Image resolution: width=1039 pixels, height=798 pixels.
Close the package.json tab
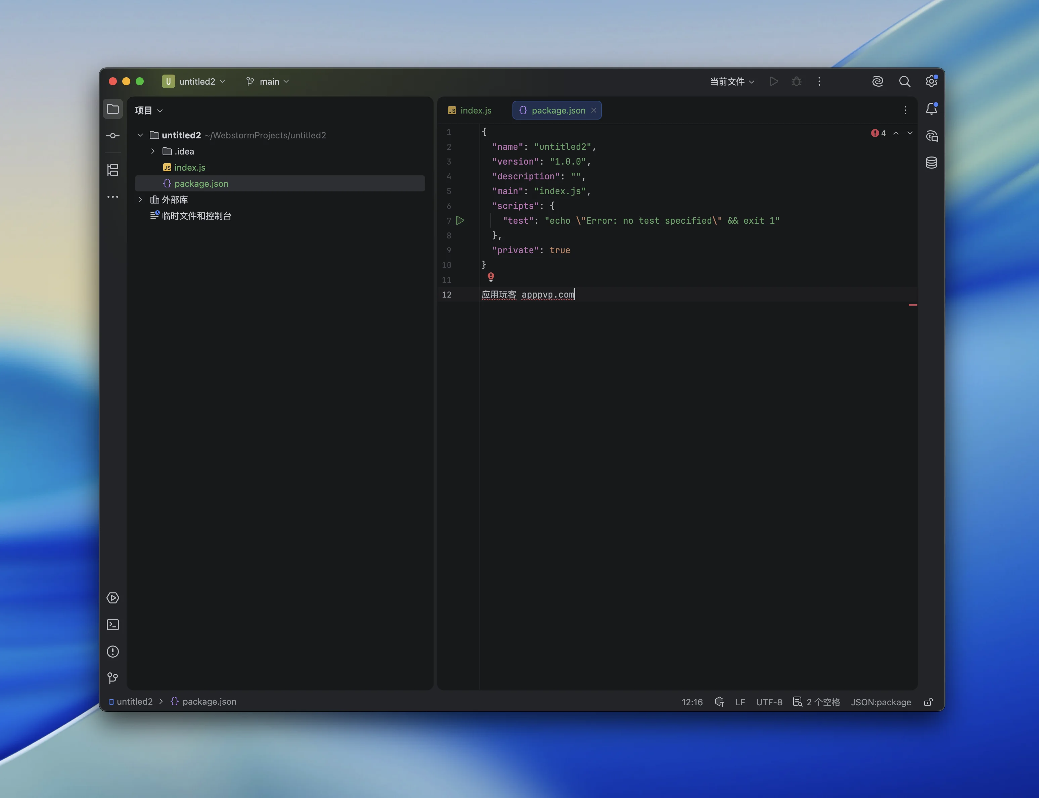(x=594, y=110)
